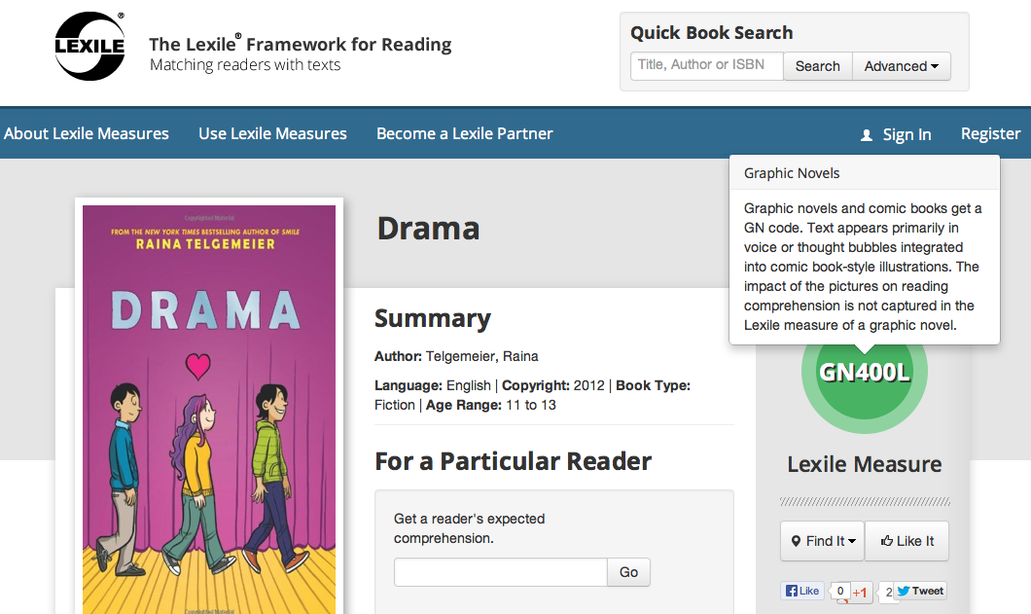Viewport: 1031px width, 614px height.
Task: Click the For a Particular Reader heading
Action: 513,461
